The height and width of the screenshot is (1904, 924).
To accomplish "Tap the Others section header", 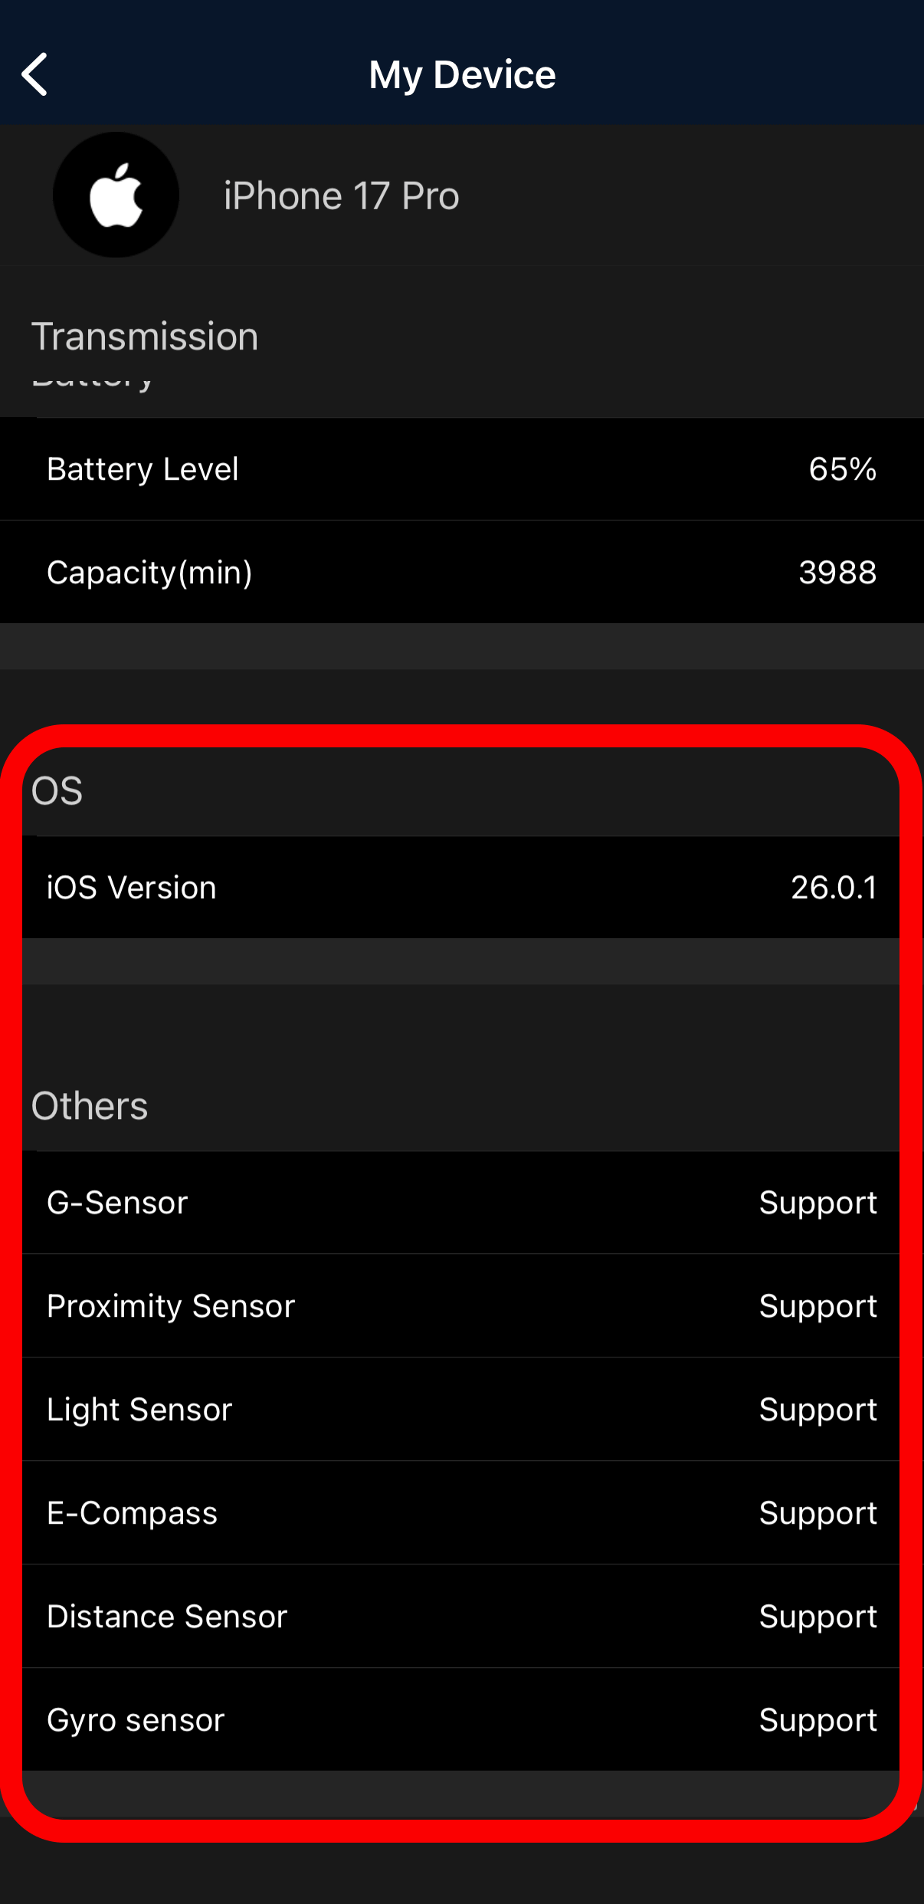I will pyautogui.click(x=90, y=1106).
